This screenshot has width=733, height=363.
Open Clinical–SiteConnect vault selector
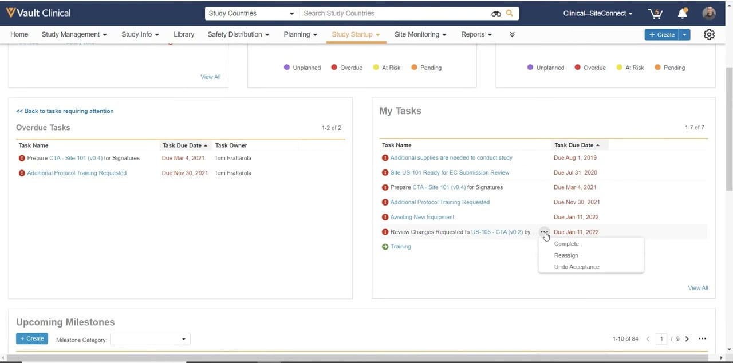tap(598, 13)
